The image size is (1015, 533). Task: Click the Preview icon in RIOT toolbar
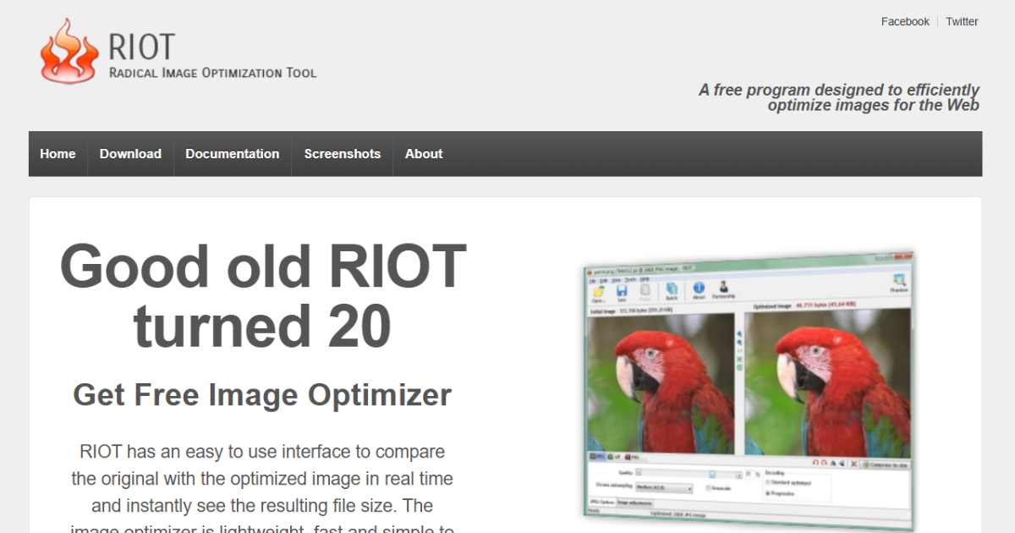click(x=899, y=282)
